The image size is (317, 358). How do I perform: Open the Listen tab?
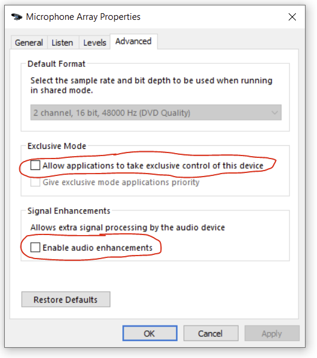63,42
